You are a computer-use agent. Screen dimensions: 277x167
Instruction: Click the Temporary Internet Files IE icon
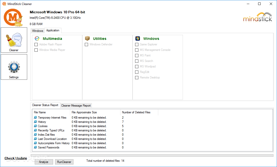pos(35,118)
